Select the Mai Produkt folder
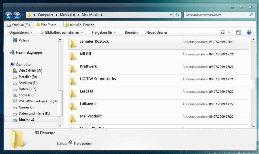This screenshot has width=259, height=154. (158, 118)
